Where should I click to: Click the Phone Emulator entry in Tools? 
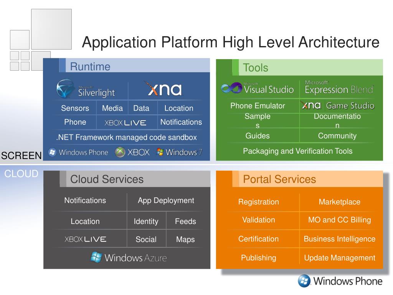pyautogui.click(x=258, y=106)
